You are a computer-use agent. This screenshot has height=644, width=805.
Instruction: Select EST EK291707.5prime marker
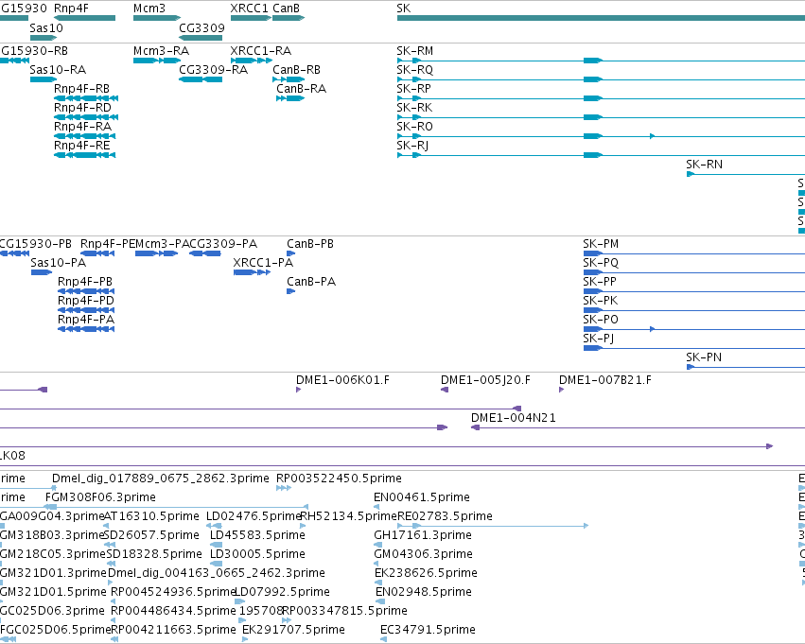coord(245,639)
